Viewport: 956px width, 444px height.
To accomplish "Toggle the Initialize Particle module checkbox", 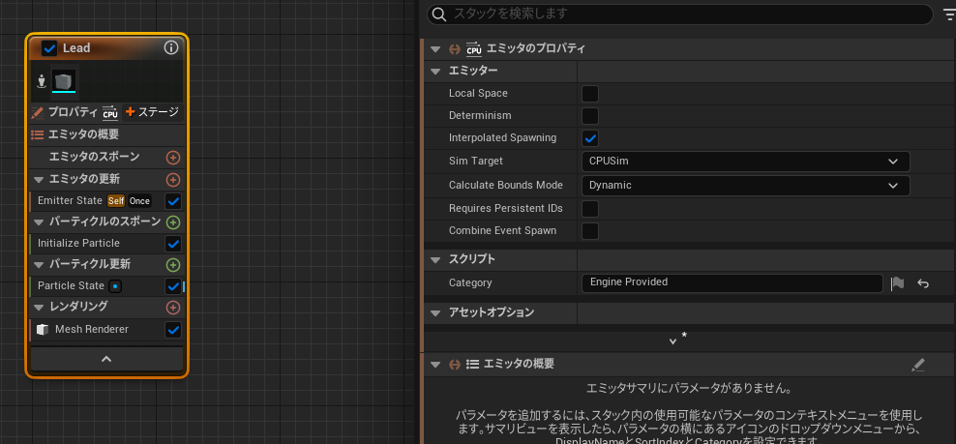I will [x=173, y=244].
